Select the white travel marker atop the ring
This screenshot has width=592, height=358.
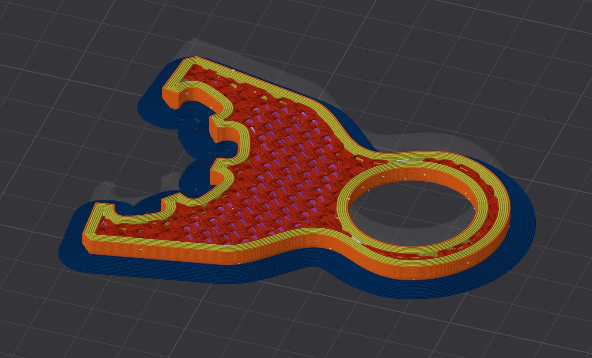402,161
